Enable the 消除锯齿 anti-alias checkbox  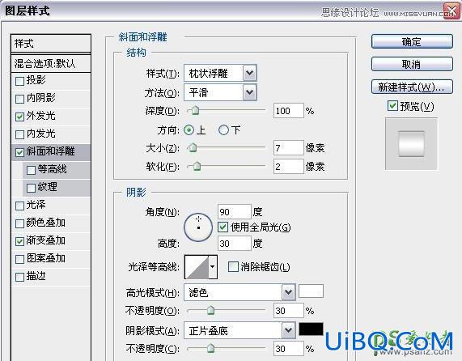coord(233,266)
